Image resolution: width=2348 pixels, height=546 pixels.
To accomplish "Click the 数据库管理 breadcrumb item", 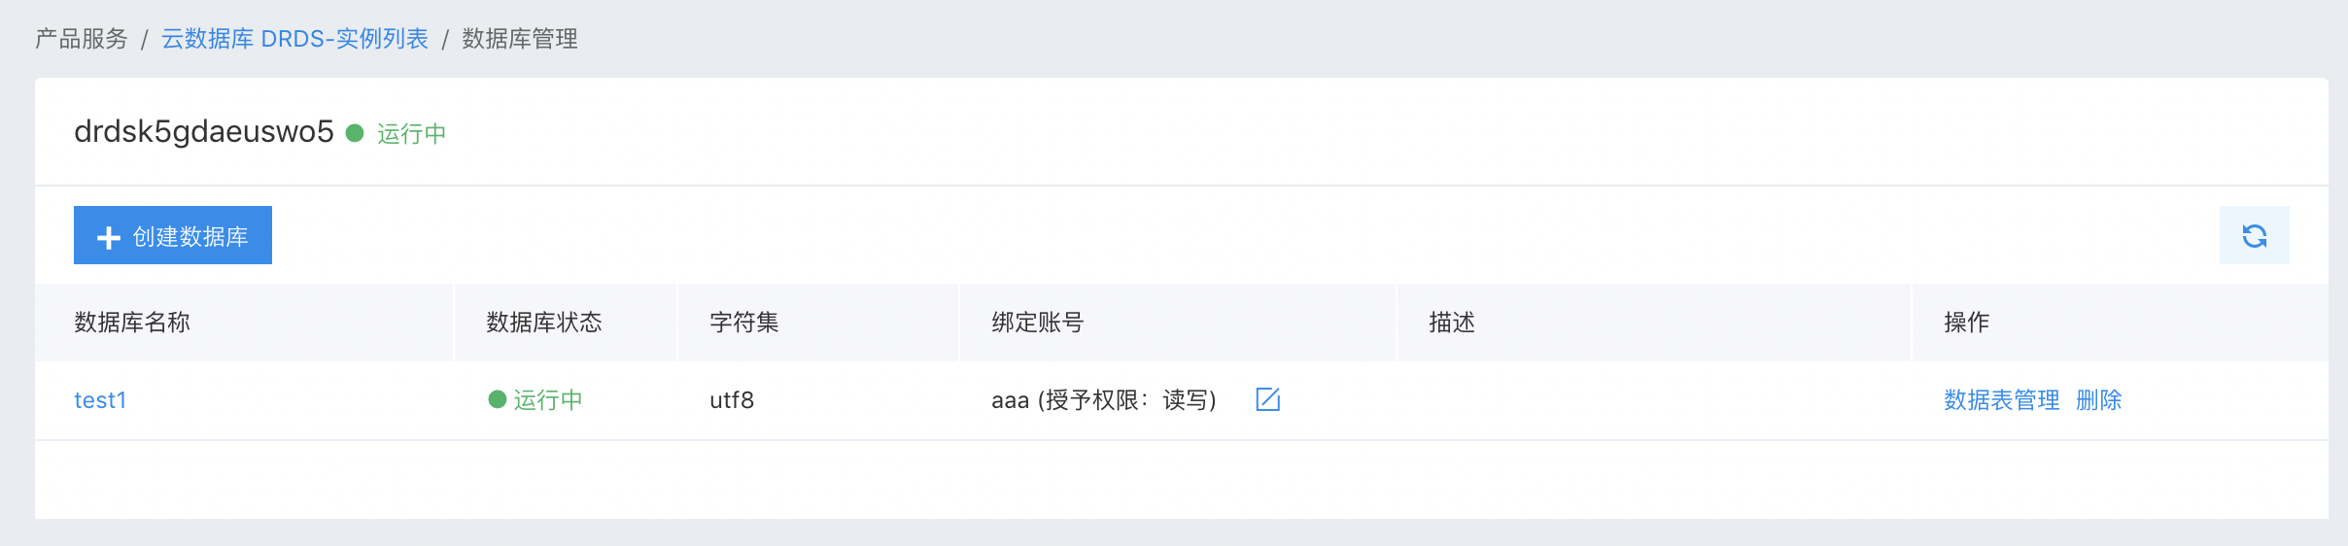I will 520,39.
